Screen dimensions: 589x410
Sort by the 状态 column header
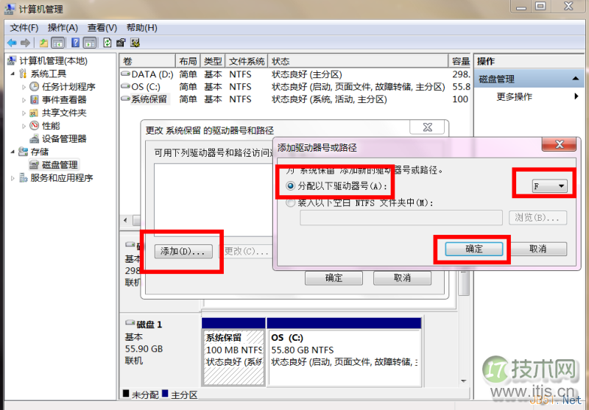pos(358,61)
